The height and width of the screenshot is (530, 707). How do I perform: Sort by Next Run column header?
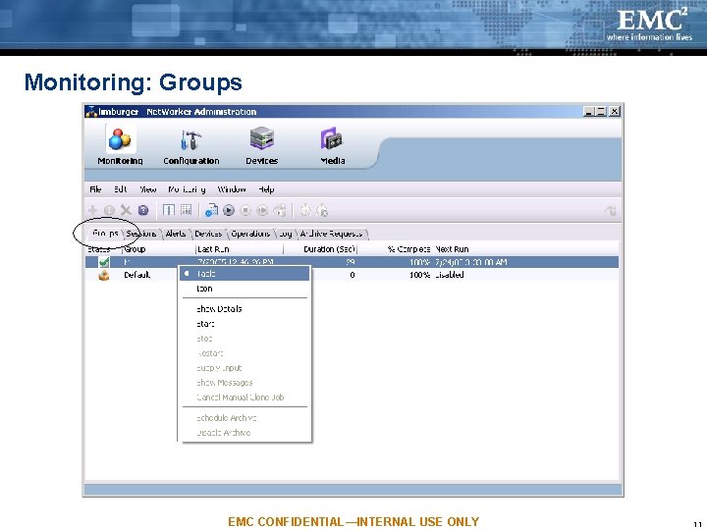click(x=525, y=248)
